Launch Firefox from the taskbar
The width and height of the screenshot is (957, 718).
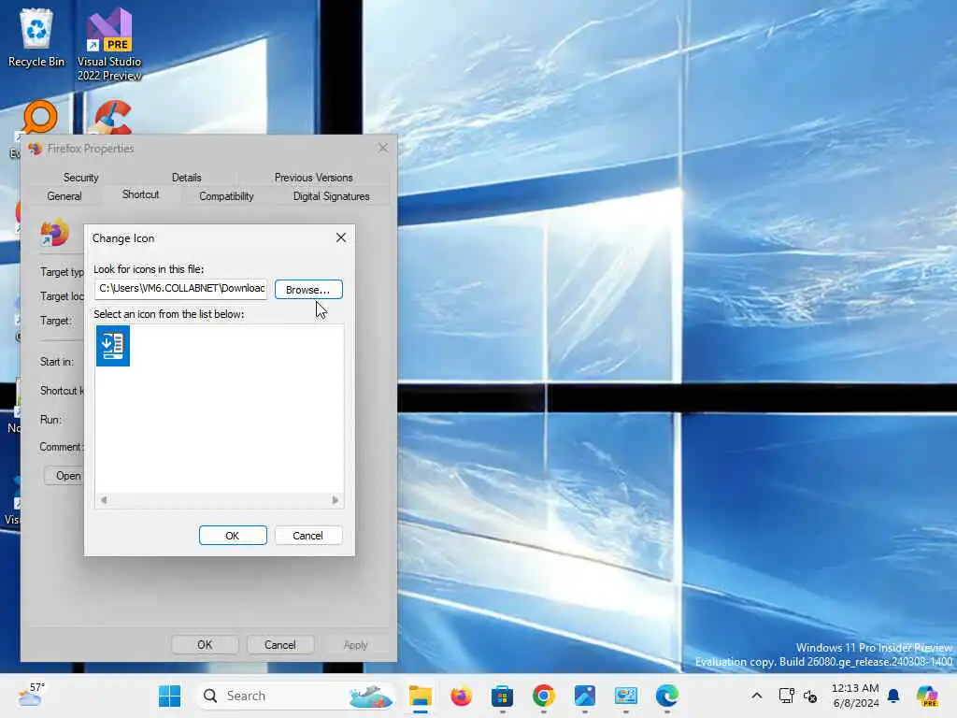(461, 696)
